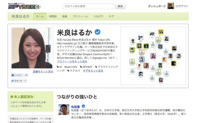Switch to the 相関図 tab
199x123 pixels.
pos(53,16)
